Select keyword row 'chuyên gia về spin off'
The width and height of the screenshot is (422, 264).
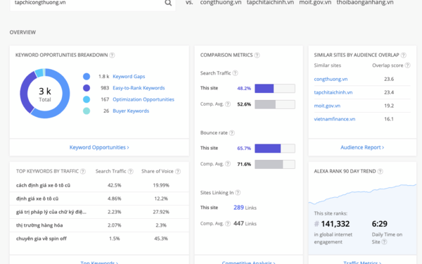tap(99, 239)
